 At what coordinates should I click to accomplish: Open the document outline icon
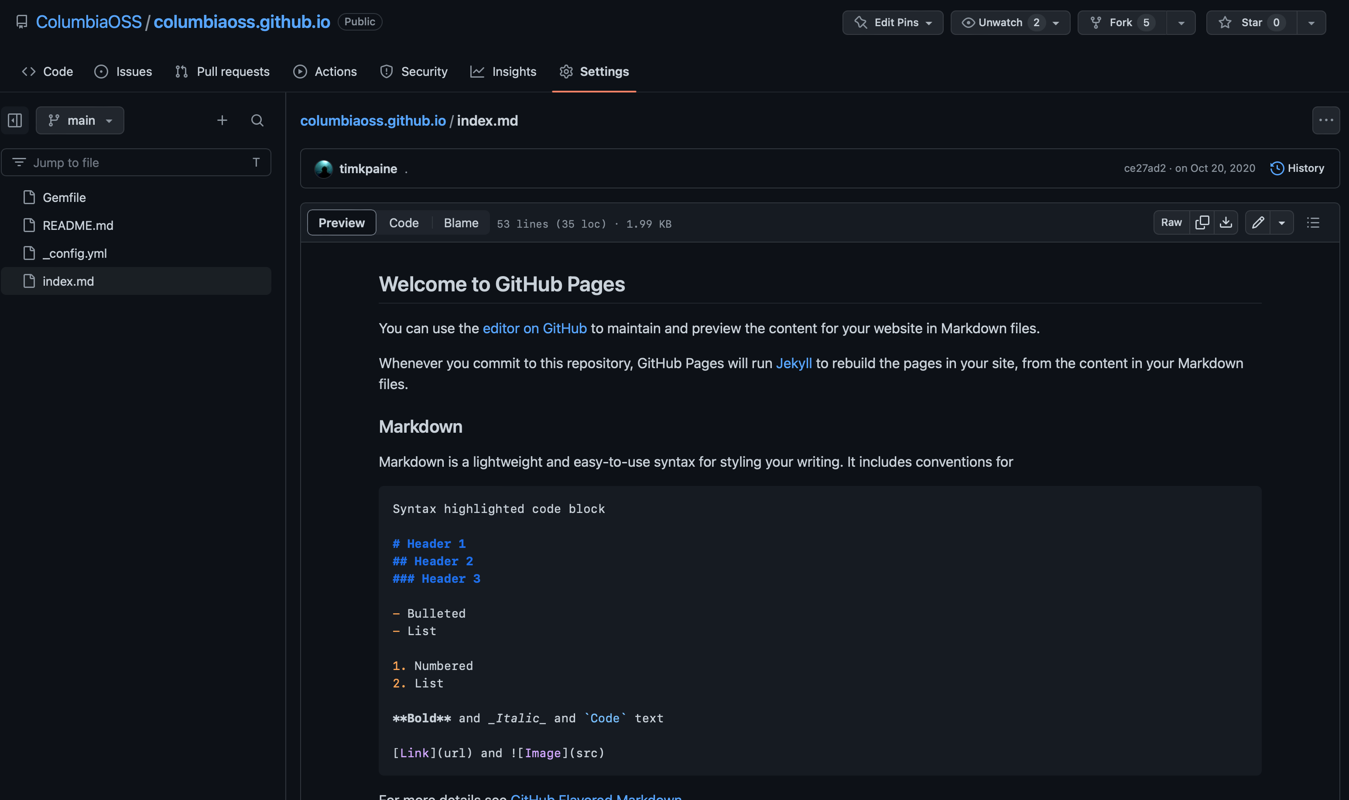click(x=1313, y=222)
